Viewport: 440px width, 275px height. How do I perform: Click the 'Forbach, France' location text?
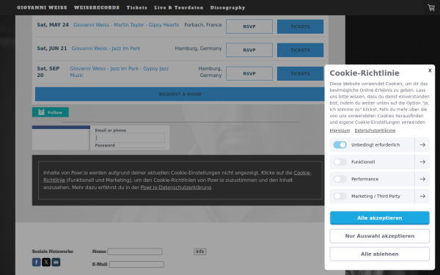tap(203, 25)
